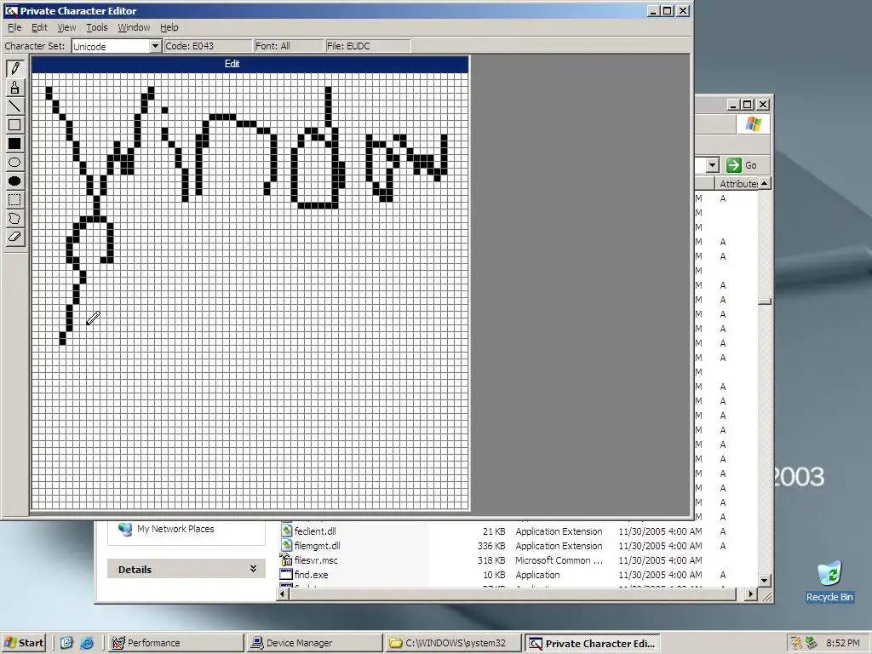Select the filemgmt.dll file

(317, 546)
